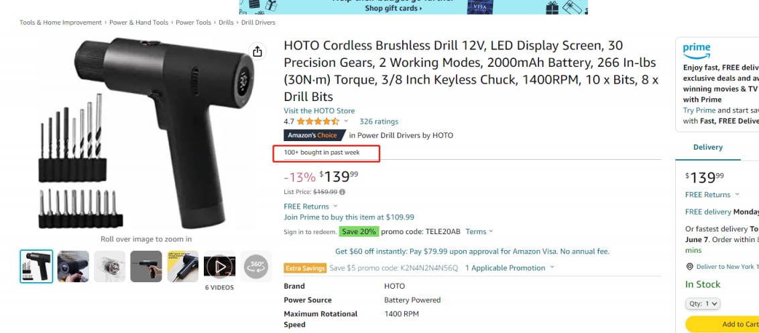This screenshot has height=333, width=759.
Task: Select the first drill product thumbnail
Action: click(x=36, y=266)
